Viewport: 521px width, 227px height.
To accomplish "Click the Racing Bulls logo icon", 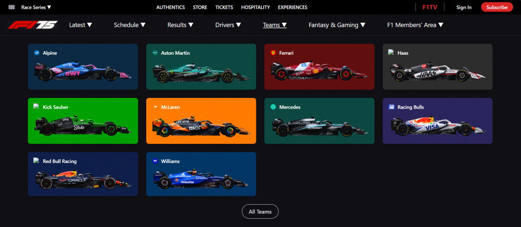I will coord(391,107).
